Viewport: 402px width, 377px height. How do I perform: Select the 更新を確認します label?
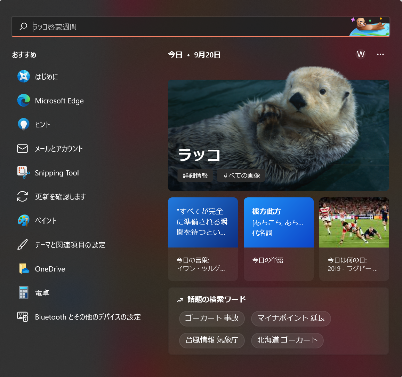coord(61,197)
